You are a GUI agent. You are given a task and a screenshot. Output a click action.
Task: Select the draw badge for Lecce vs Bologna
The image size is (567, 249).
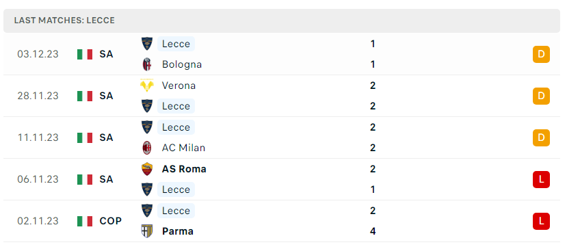click(x=541, y=54)
